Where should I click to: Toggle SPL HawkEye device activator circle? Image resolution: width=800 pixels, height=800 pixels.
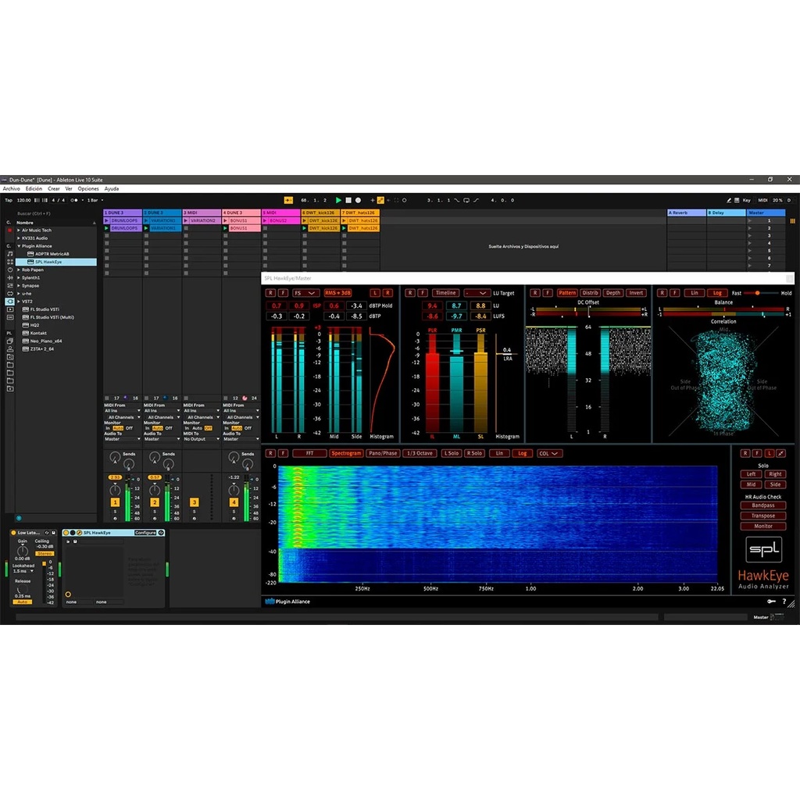66,533
